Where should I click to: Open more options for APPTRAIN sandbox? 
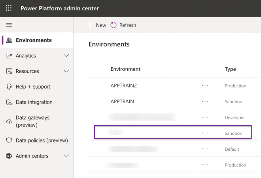205,101
